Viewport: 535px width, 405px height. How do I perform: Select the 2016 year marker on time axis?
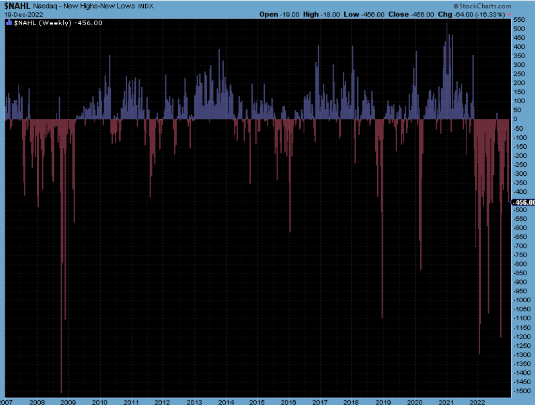pyautogui.click(x=289, y=402)
